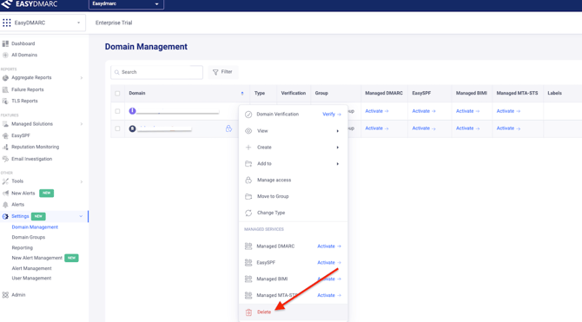The image size is (582, 322).
Task: Choose Delete in the context menu
Action: click(294, 312)
